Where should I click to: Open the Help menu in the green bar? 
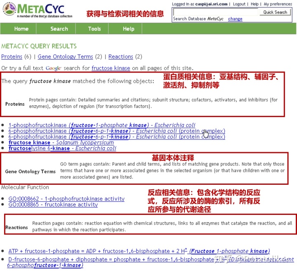click(x=128, y=29)
